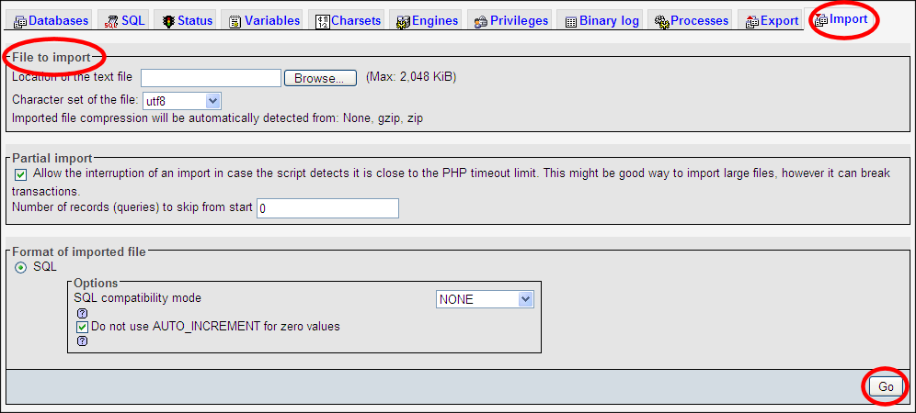
Task: Click "Character set of the file:" label
Action: tap(74, 98)
